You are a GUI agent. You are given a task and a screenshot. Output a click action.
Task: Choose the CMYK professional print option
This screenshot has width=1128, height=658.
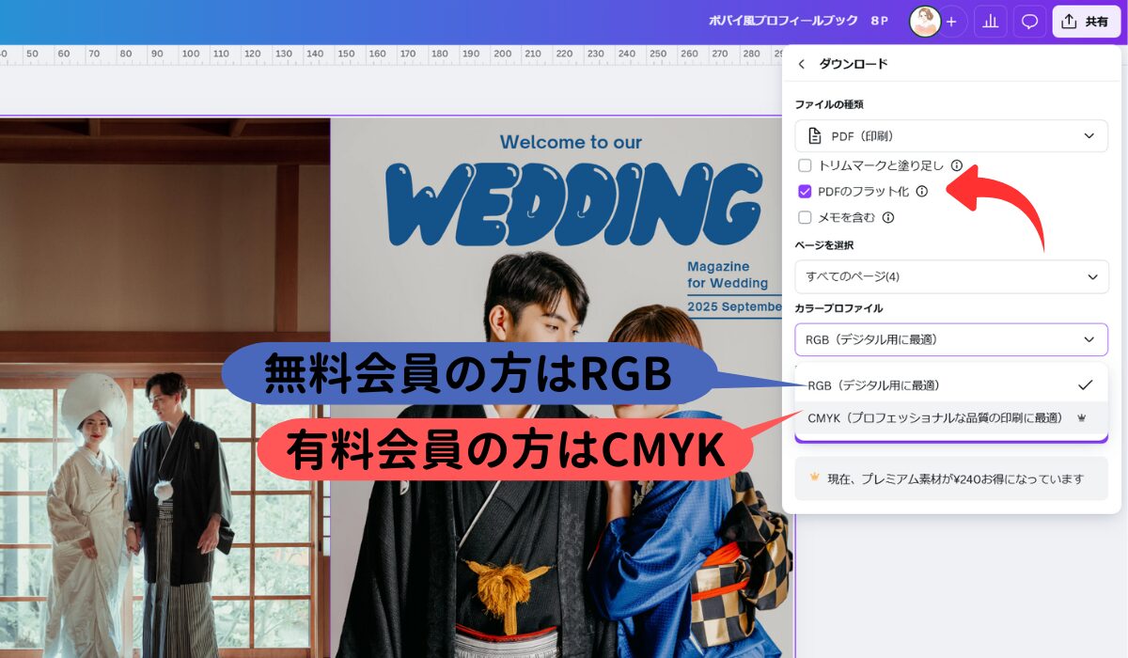click(951, 418)
